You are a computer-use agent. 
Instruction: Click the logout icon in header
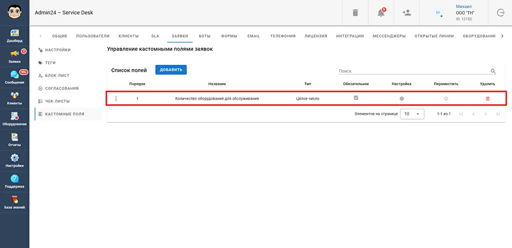[x=500, y=13]
